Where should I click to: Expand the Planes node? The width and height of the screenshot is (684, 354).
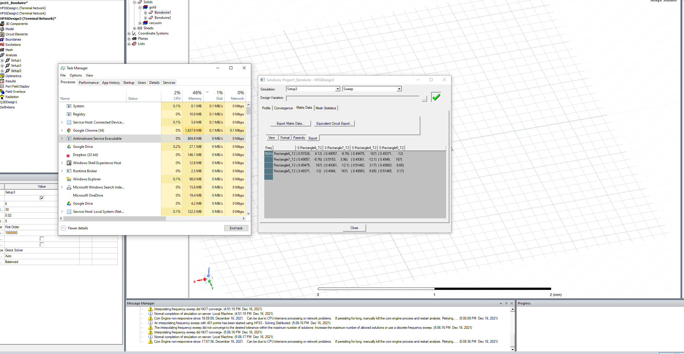pos(129,39)
